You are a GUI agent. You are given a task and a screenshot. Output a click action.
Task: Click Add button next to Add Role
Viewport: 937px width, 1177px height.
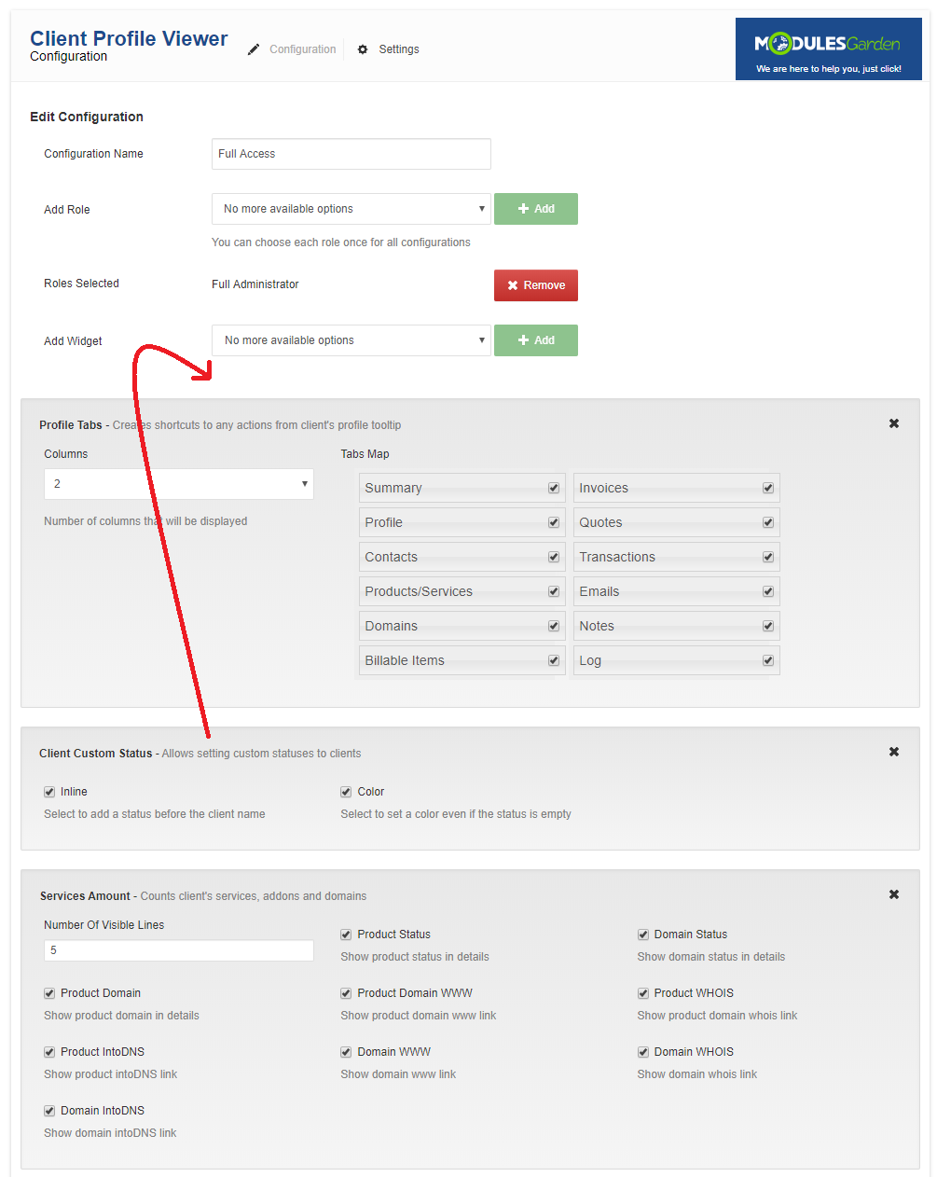point(536,209)
